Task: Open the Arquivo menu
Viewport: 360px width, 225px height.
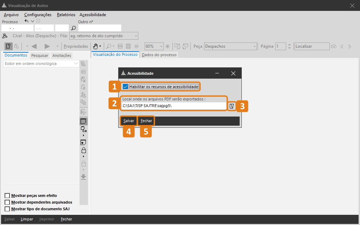Action: tap(11, 15)
